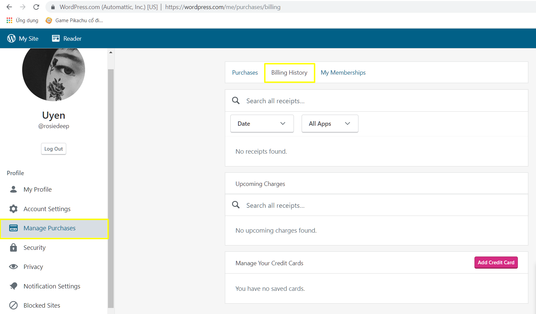Image resolution: width=536 pixels, height=314 pixels.
Task: Open Reader from the top bar
Action: [67, 38]
